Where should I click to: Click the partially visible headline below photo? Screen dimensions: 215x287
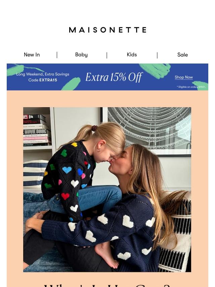[107, 285]
